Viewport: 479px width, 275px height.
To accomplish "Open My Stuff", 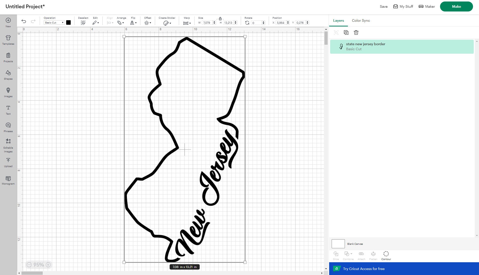I will (403, 6).
